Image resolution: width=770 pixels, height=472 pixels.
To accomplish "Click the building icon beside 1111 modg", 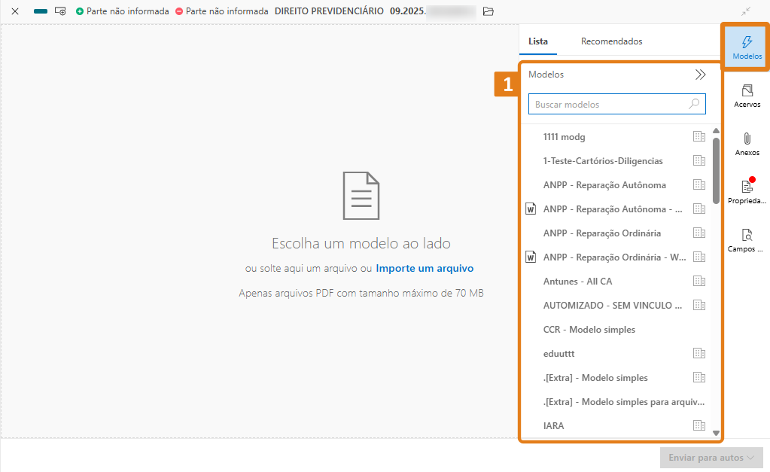I will [698, 137].
